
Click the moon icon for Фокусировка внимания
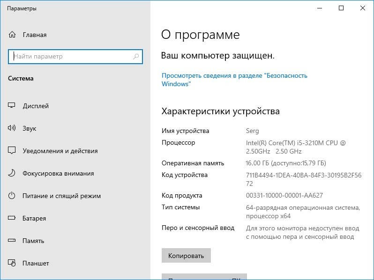(12, 173)
